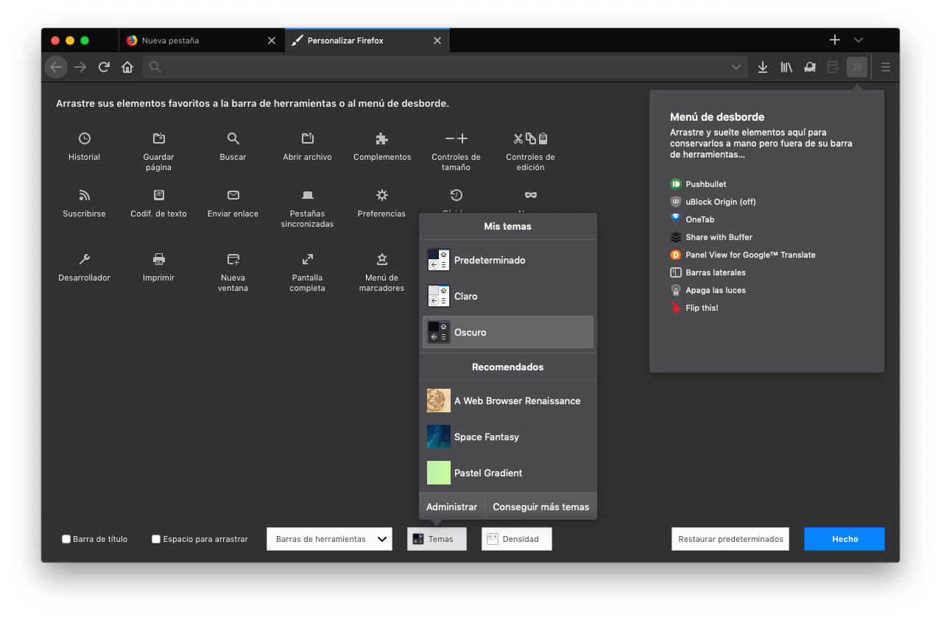Screen dimensions: 941x617
Task: Toggle the Barra de título checkbox
Action: coord(66,539)
